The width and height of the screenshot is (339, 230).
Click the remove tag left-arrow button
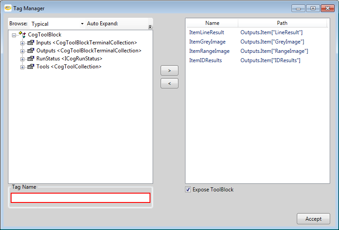[x=169, y=83]
